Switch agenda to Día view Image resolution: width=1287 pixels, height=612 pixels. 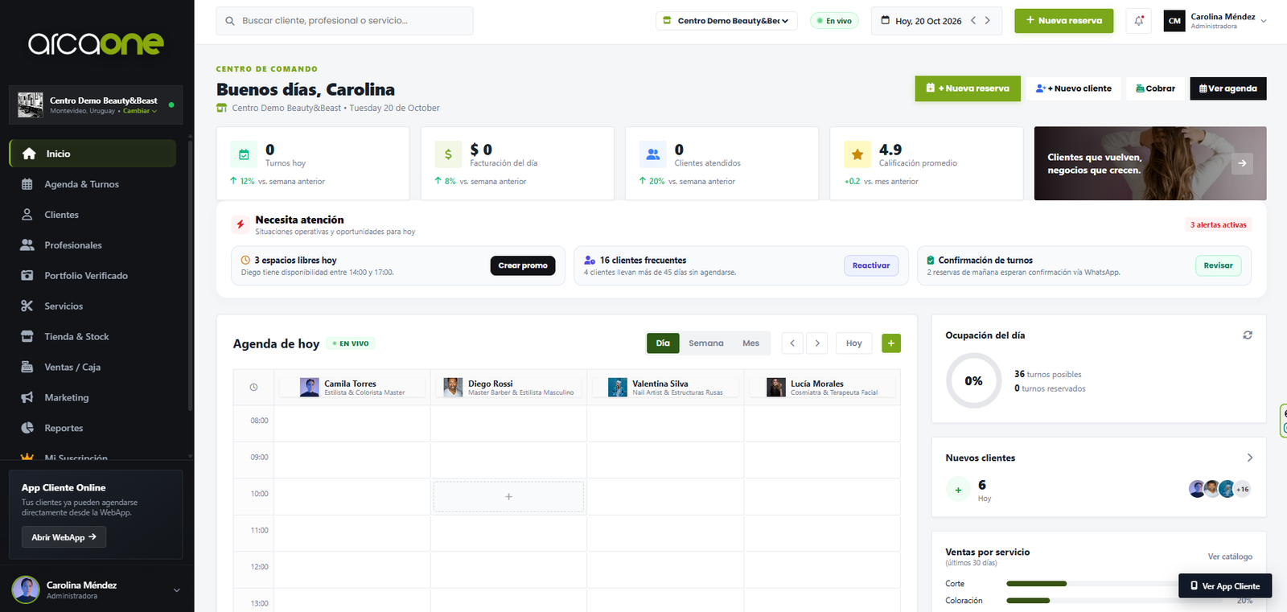663,343
